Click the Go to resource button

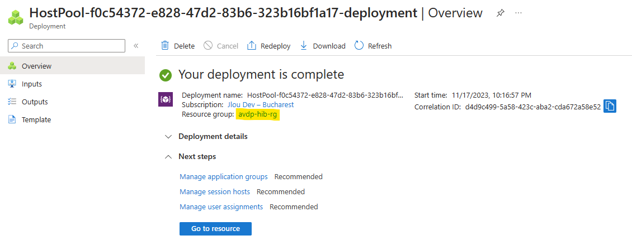coord(216,228)
